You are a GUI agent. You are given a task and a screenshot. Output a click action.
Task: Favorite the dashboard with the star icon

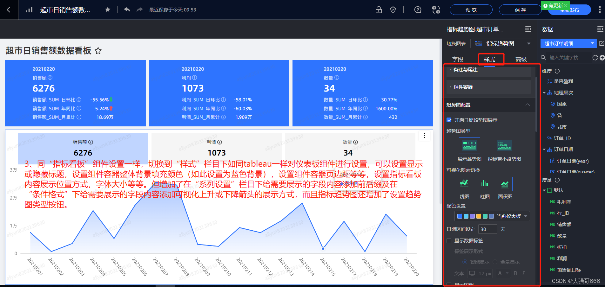(108, 10)
